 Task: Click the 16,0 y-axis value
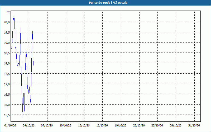(x=7, y=105)
